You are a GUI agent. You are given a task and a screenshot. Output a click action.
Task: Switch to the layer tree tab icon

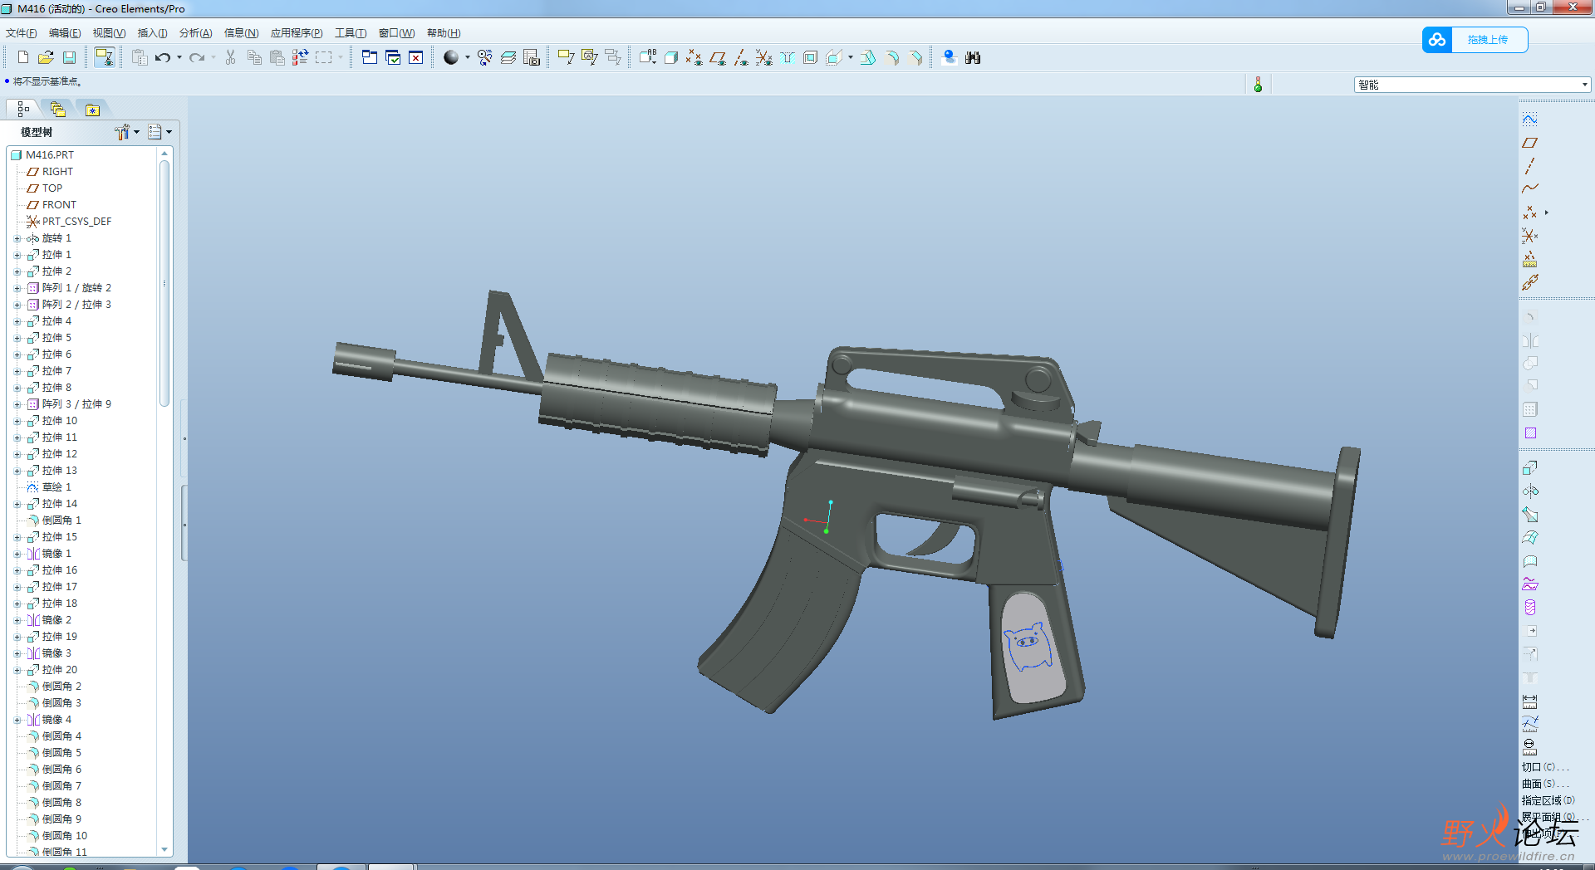57,109
